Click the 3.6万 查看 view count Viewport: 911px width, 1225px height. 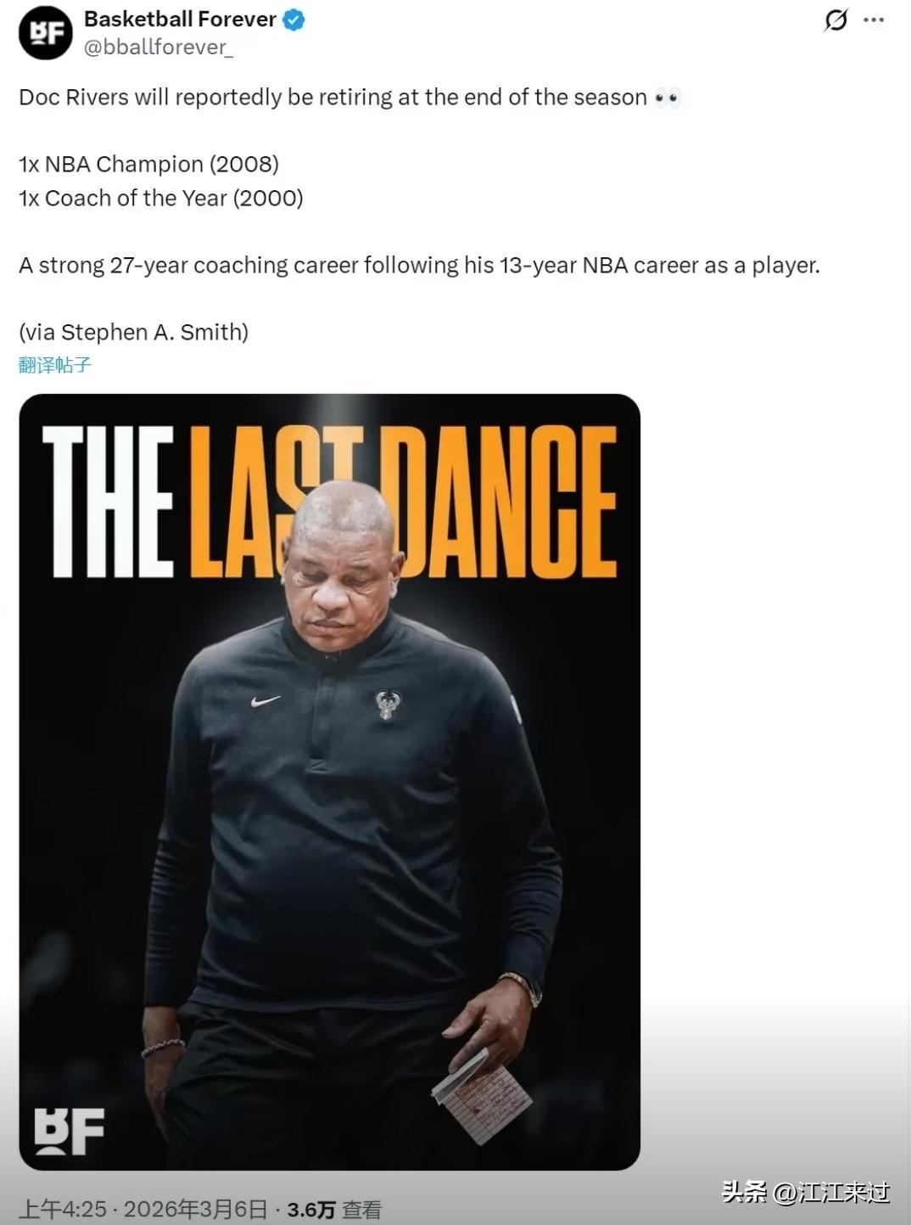click(334, 1210)
